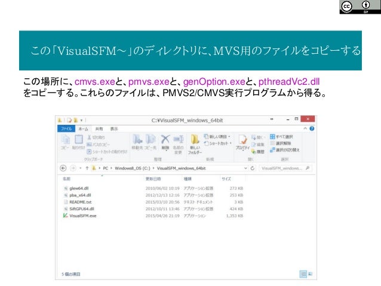The height and width of the screenshot is (286, 381).
Task: Open the Shortcut (ショートカット) easy-access dropdown
Action: click(x=218, y=143)
